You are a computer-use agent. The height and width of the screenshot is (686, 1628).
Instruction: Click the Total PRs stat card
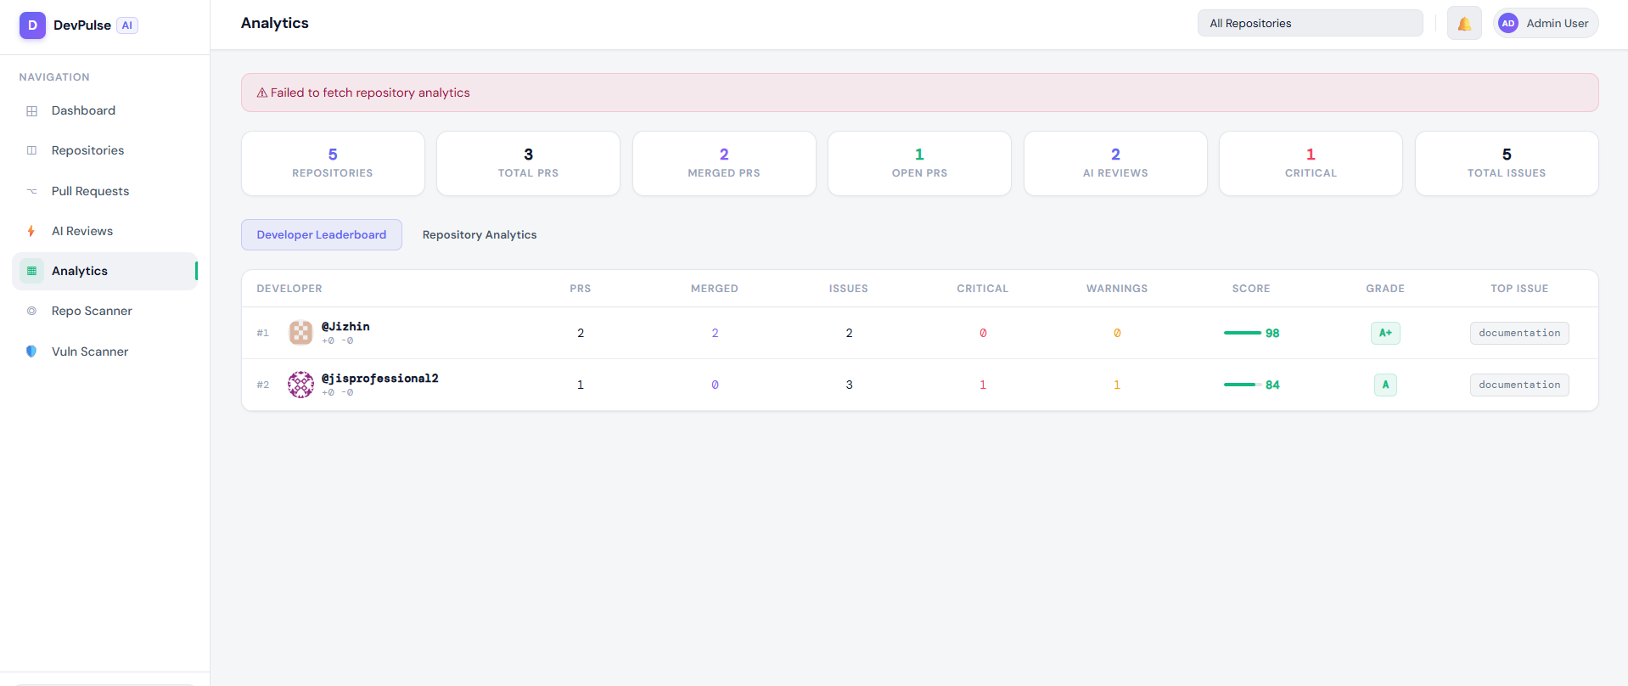[528, 163]
